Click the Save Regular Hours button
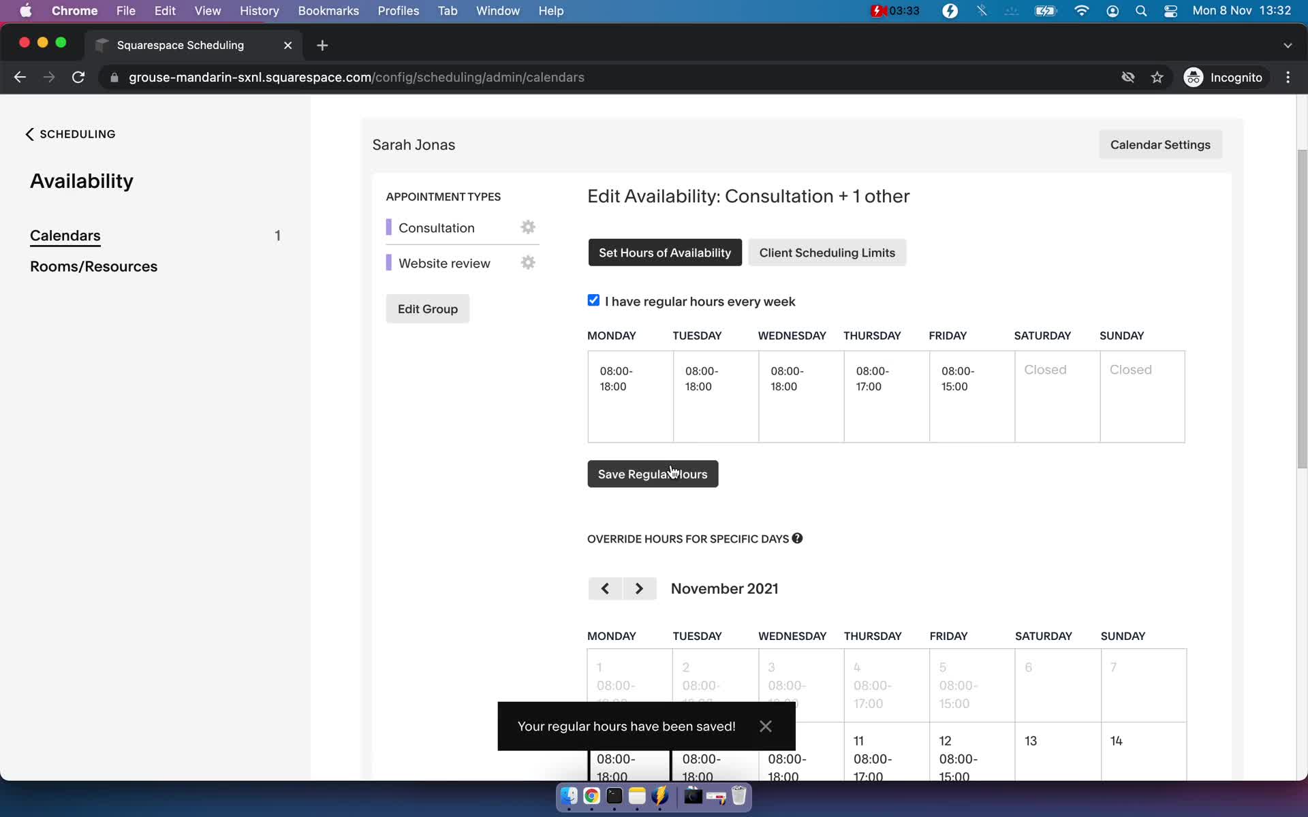This screenshot has width=1308, height=817. click(x=653, y=473)
